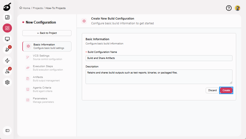Click the New Configuration heading
The width and height of the screenshot is (246, 139).
click(41, 22)
